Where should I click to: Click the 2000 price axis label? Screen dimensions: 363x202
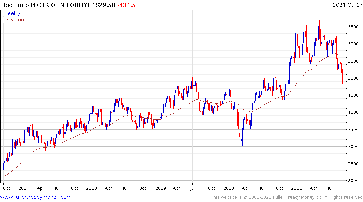tap(353, 181)
